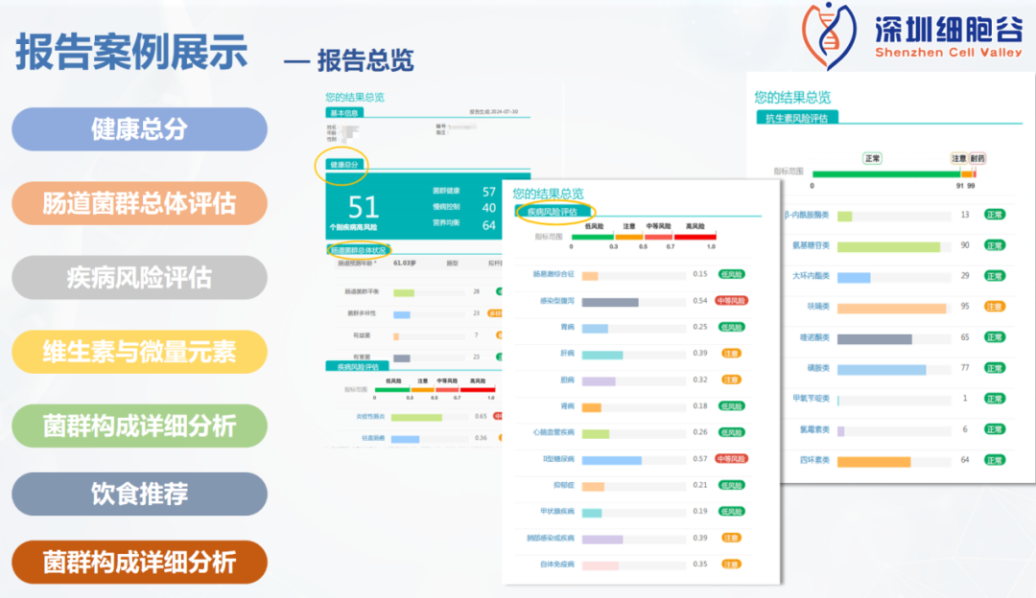Click the 注意 badge next to 呋喃类
This screenshot has height=598, width=1036.
[x=995, y=307]
